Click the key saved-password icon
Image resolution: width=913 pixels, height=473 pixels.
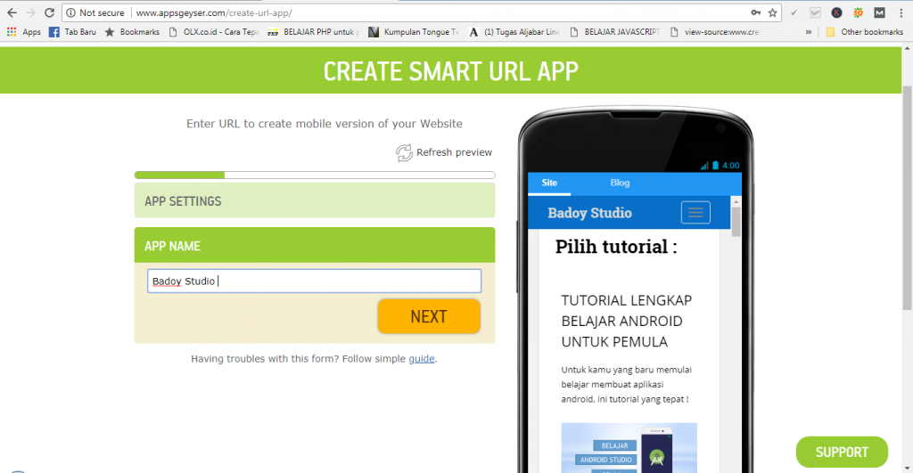coord(755,13)
